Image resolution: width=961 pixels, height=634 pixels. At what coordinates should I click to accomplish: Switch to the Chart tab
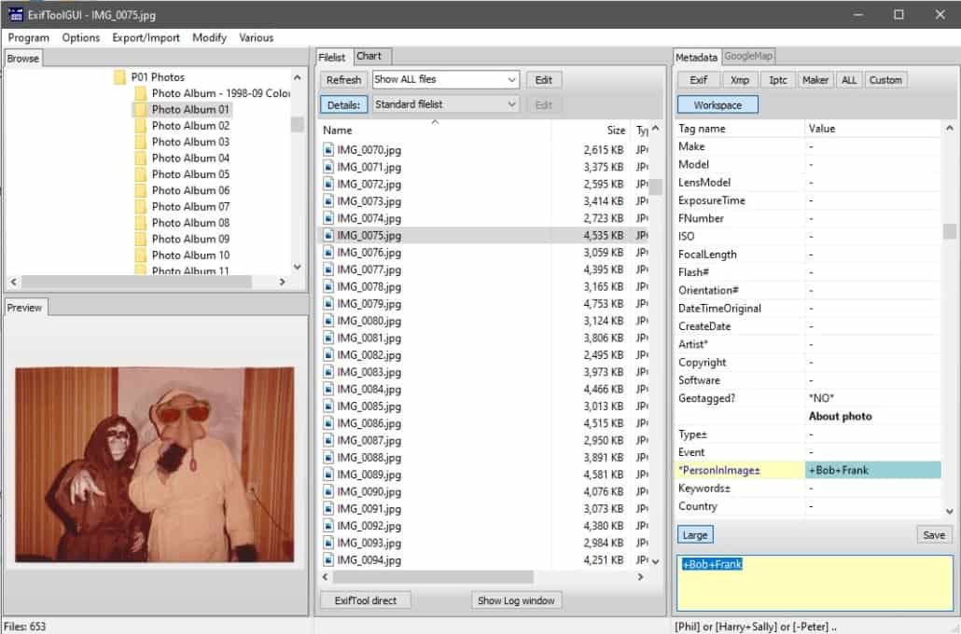click(371, 55)
